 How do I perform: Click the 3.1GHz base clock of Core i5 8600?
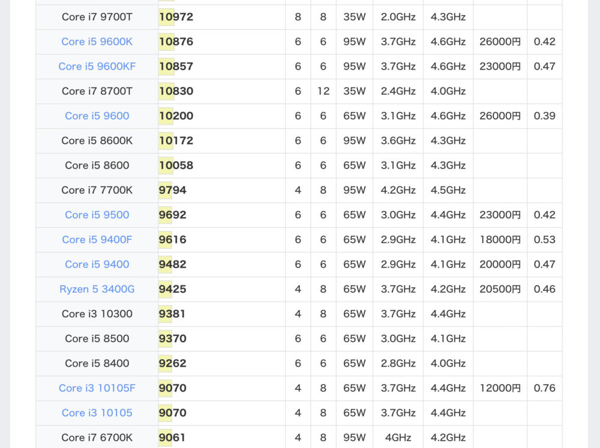point(398,166)
